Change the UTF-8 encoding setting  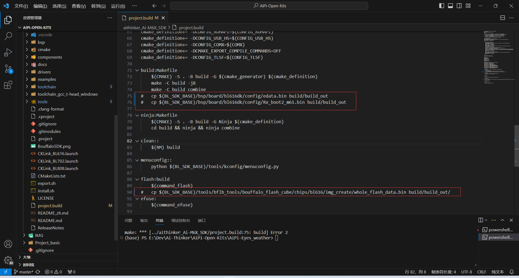click(467, 272)
